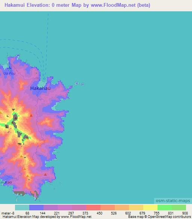This screenshot has height=219, width=192.
Task: Click the red peak triangle east of the summit
Action: (31, 116)
